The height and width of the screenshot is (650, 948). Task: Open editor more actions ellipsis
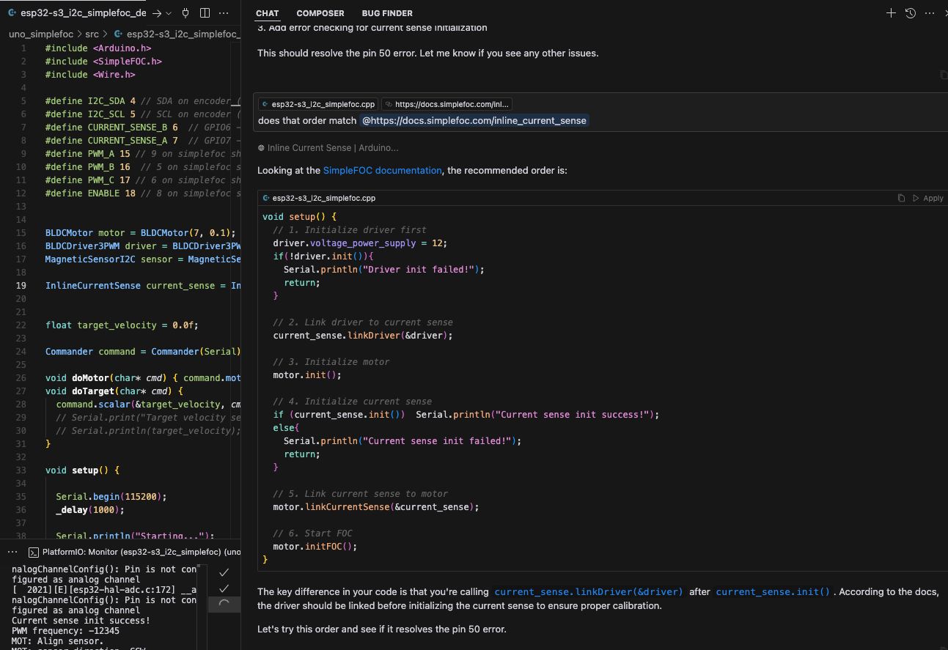224,13
